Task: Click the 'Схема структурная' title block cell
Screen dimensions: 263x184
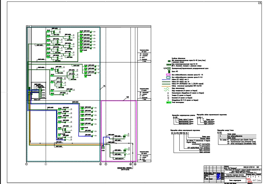Action: coord(235,181)
